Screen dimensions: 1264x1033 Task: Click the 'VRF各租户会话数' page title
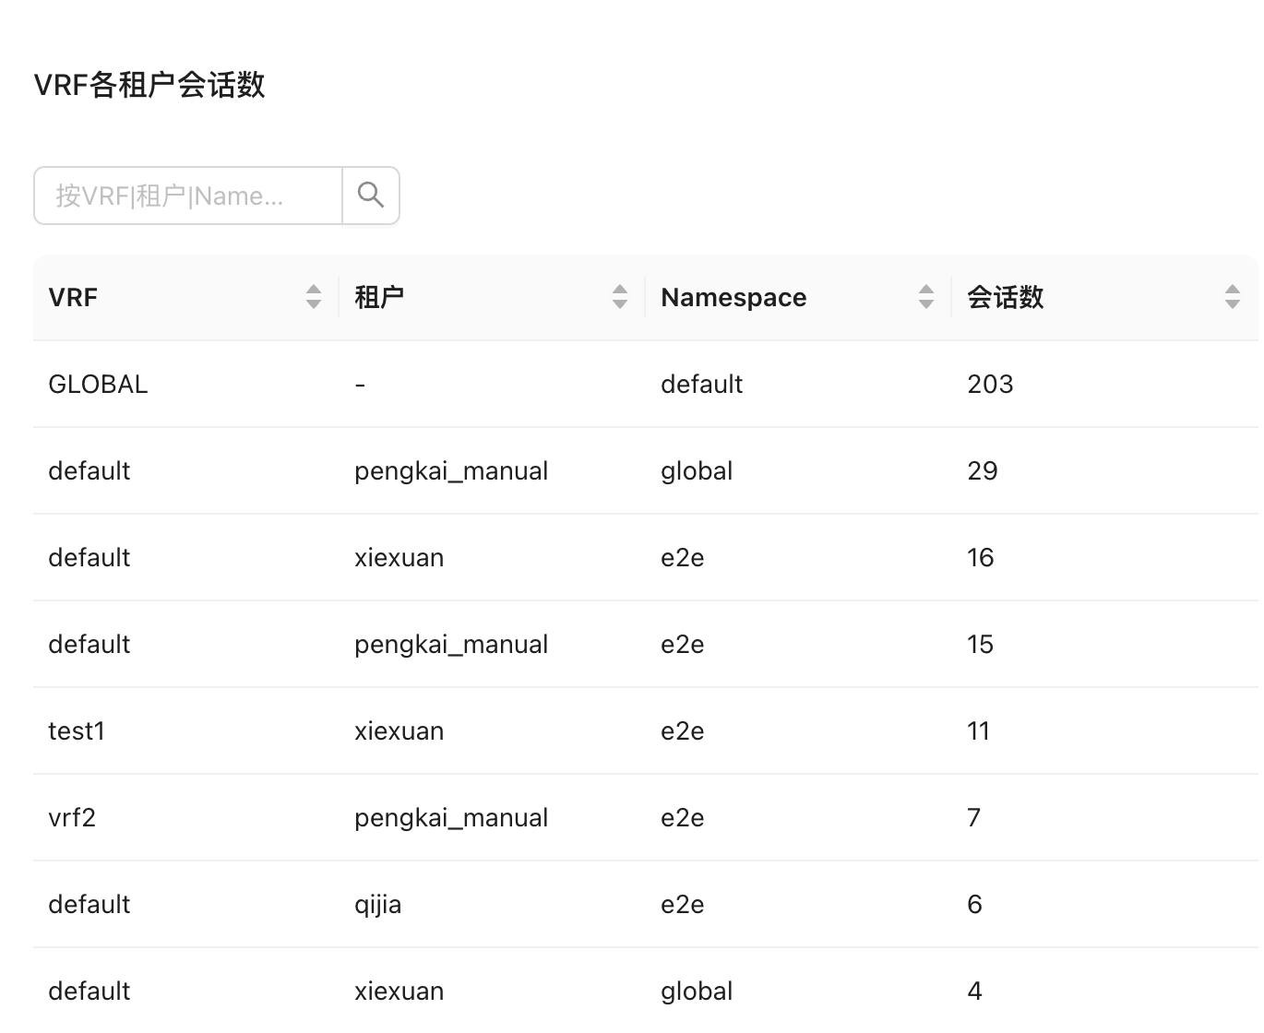(149, 85)
